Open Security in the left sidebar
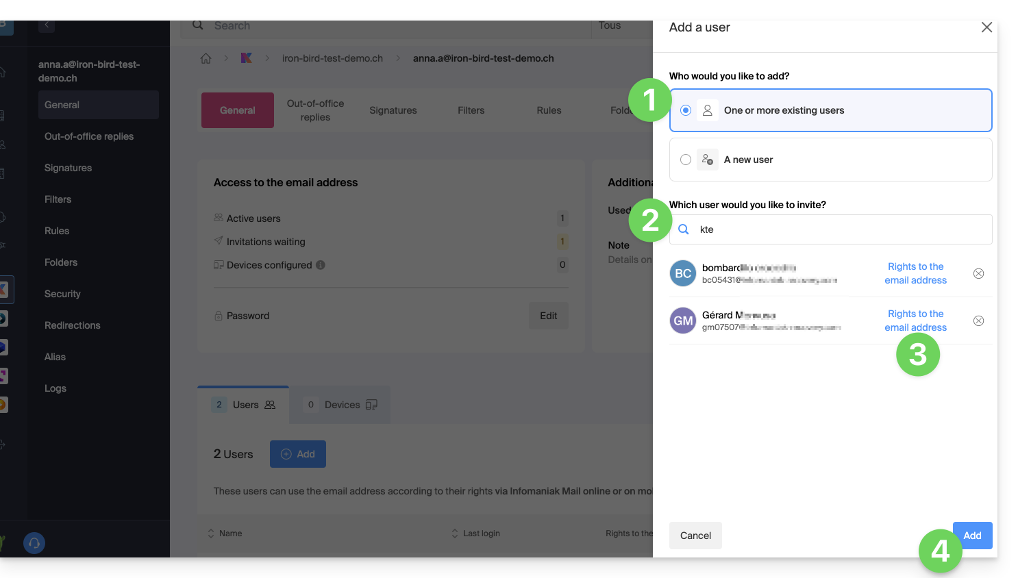The width and height of the screenshot is (1018, 578). point(62,294)
